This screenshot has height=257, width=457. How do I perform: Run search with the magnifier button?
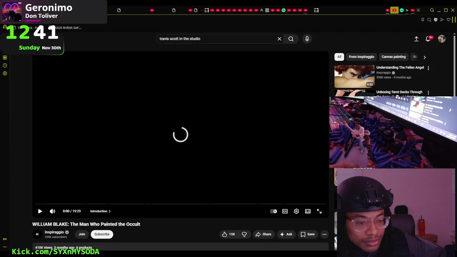(291, 39)
